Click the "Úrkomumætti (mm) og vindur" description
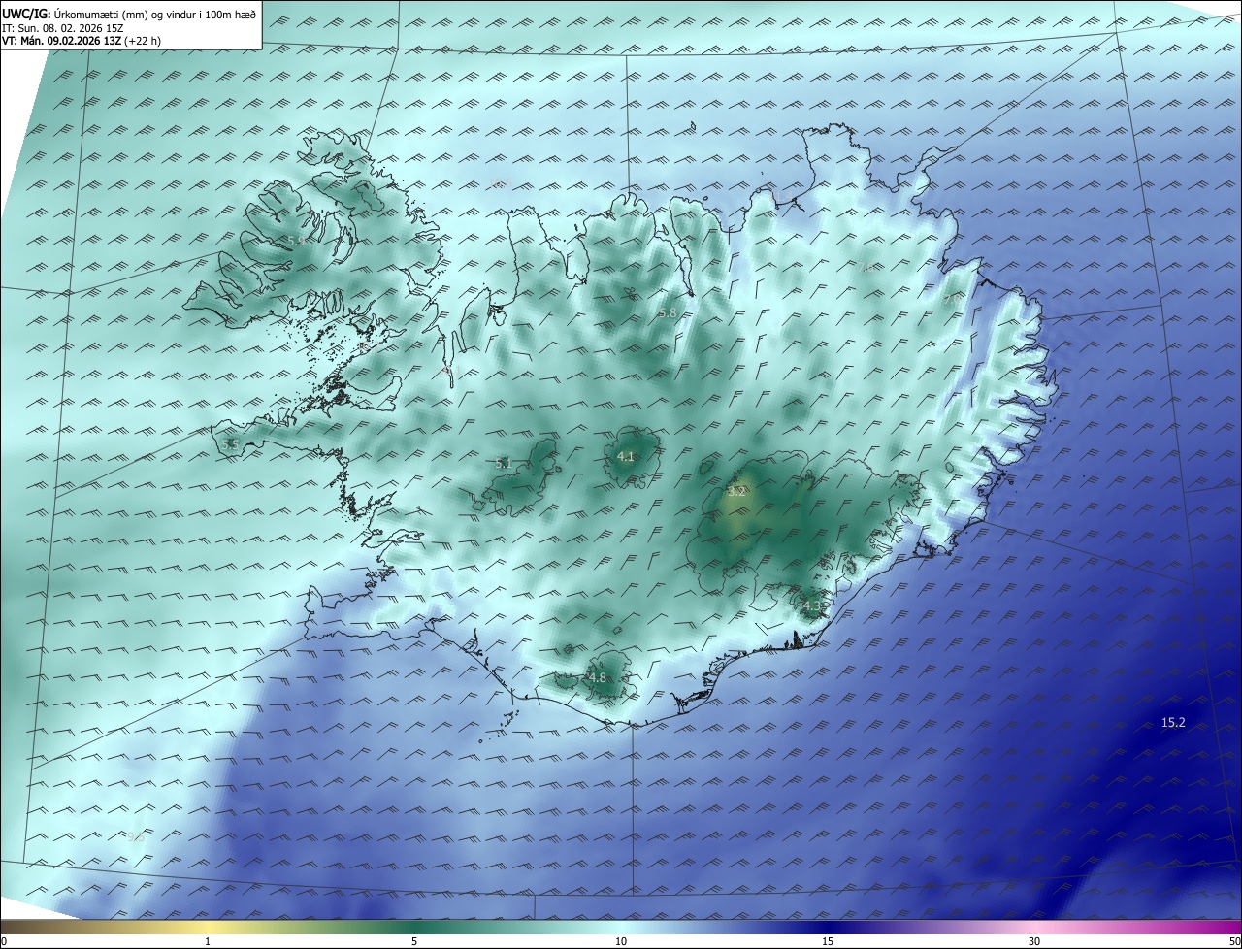1242x949 pixels. (x=115, y=15)
